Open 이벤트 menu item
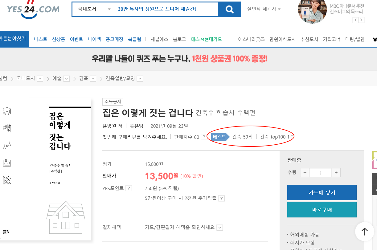Screen dimensions: 377x250 76,39
